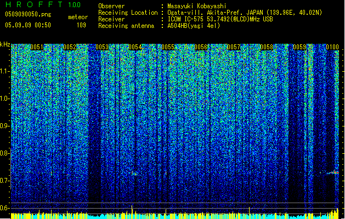Click the meteor echo just before 0100
This screenshot has width=345, height=219.
click(332, 172)
